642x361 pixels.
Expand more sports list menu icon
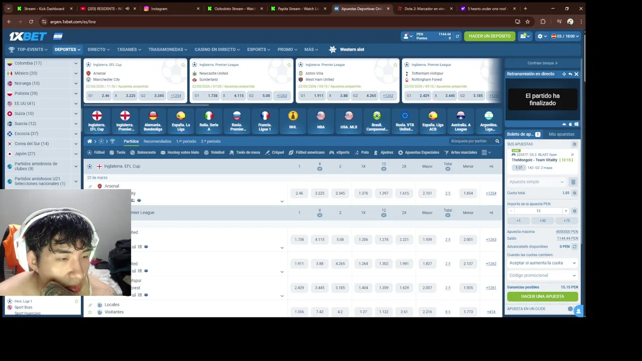pyautogui.click(x=486, y=152)
